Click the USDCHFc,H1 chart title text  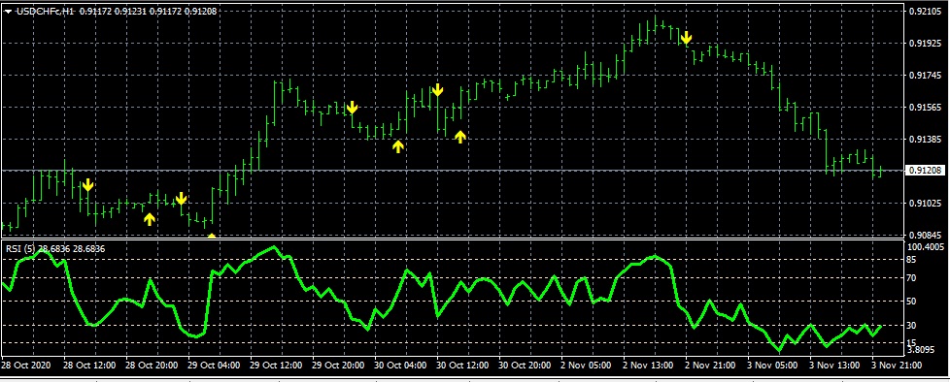[x=45, y=12]
